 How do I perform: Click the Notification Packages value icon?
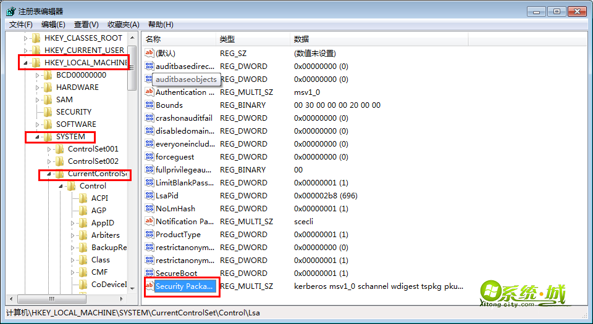149,222
